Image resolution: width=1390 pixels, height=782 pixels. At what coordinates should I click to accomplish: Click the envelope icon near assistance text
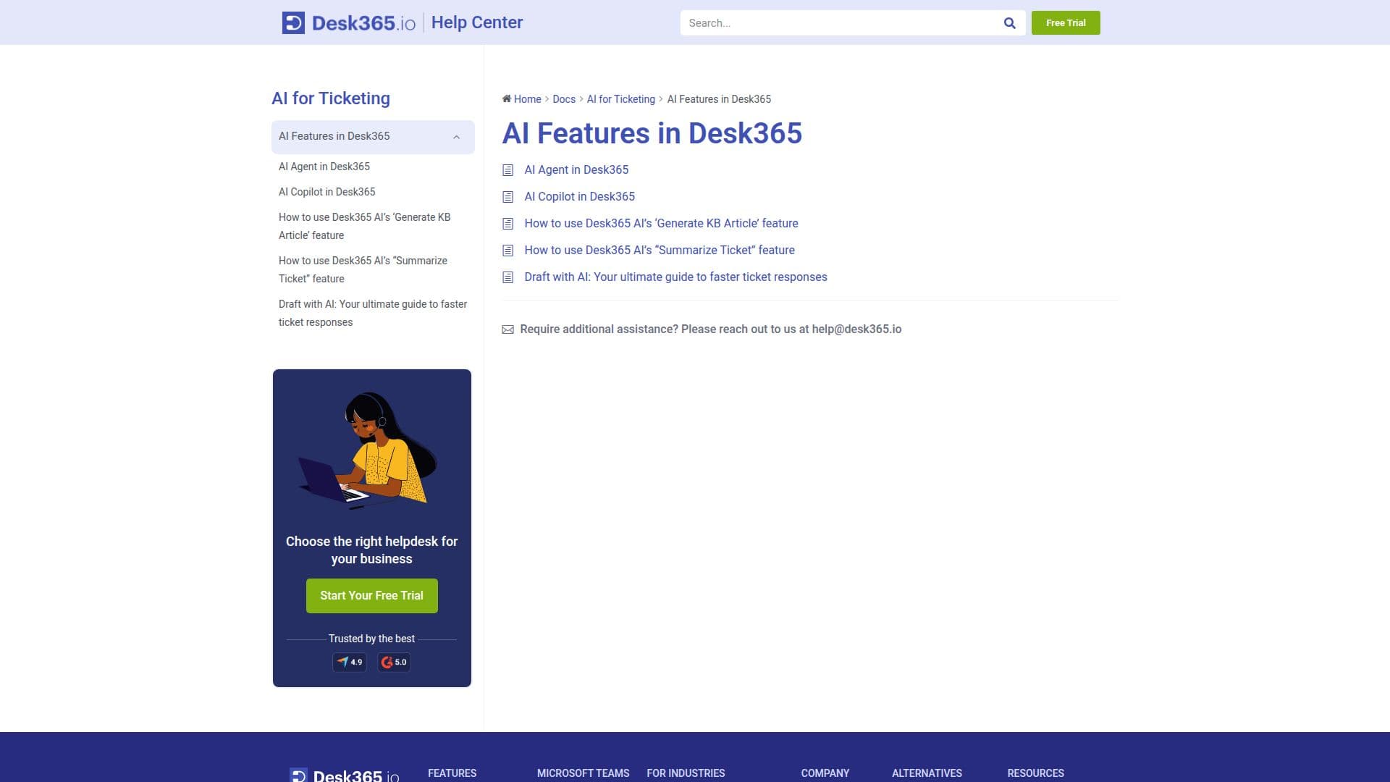[x=507, y=329]
